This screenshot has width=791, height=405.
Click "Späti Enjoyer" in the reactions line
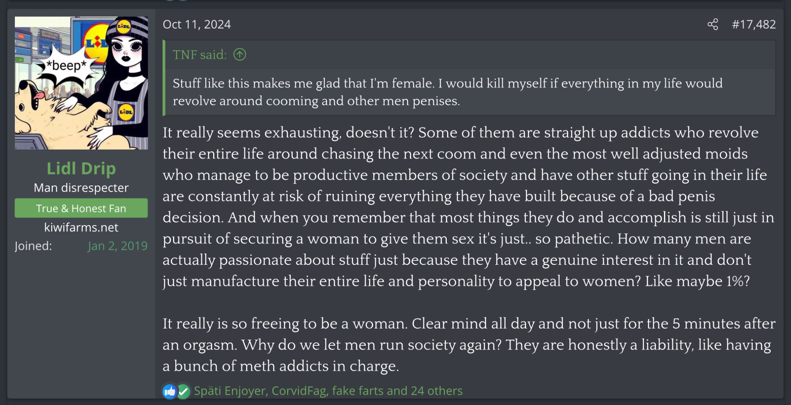click(x=230, y=391)
